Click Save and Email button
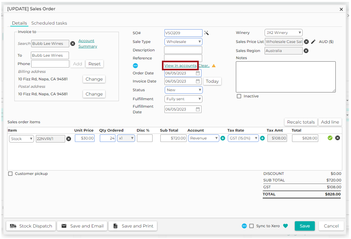The image size is (351, 239). [x=82, y=226]
